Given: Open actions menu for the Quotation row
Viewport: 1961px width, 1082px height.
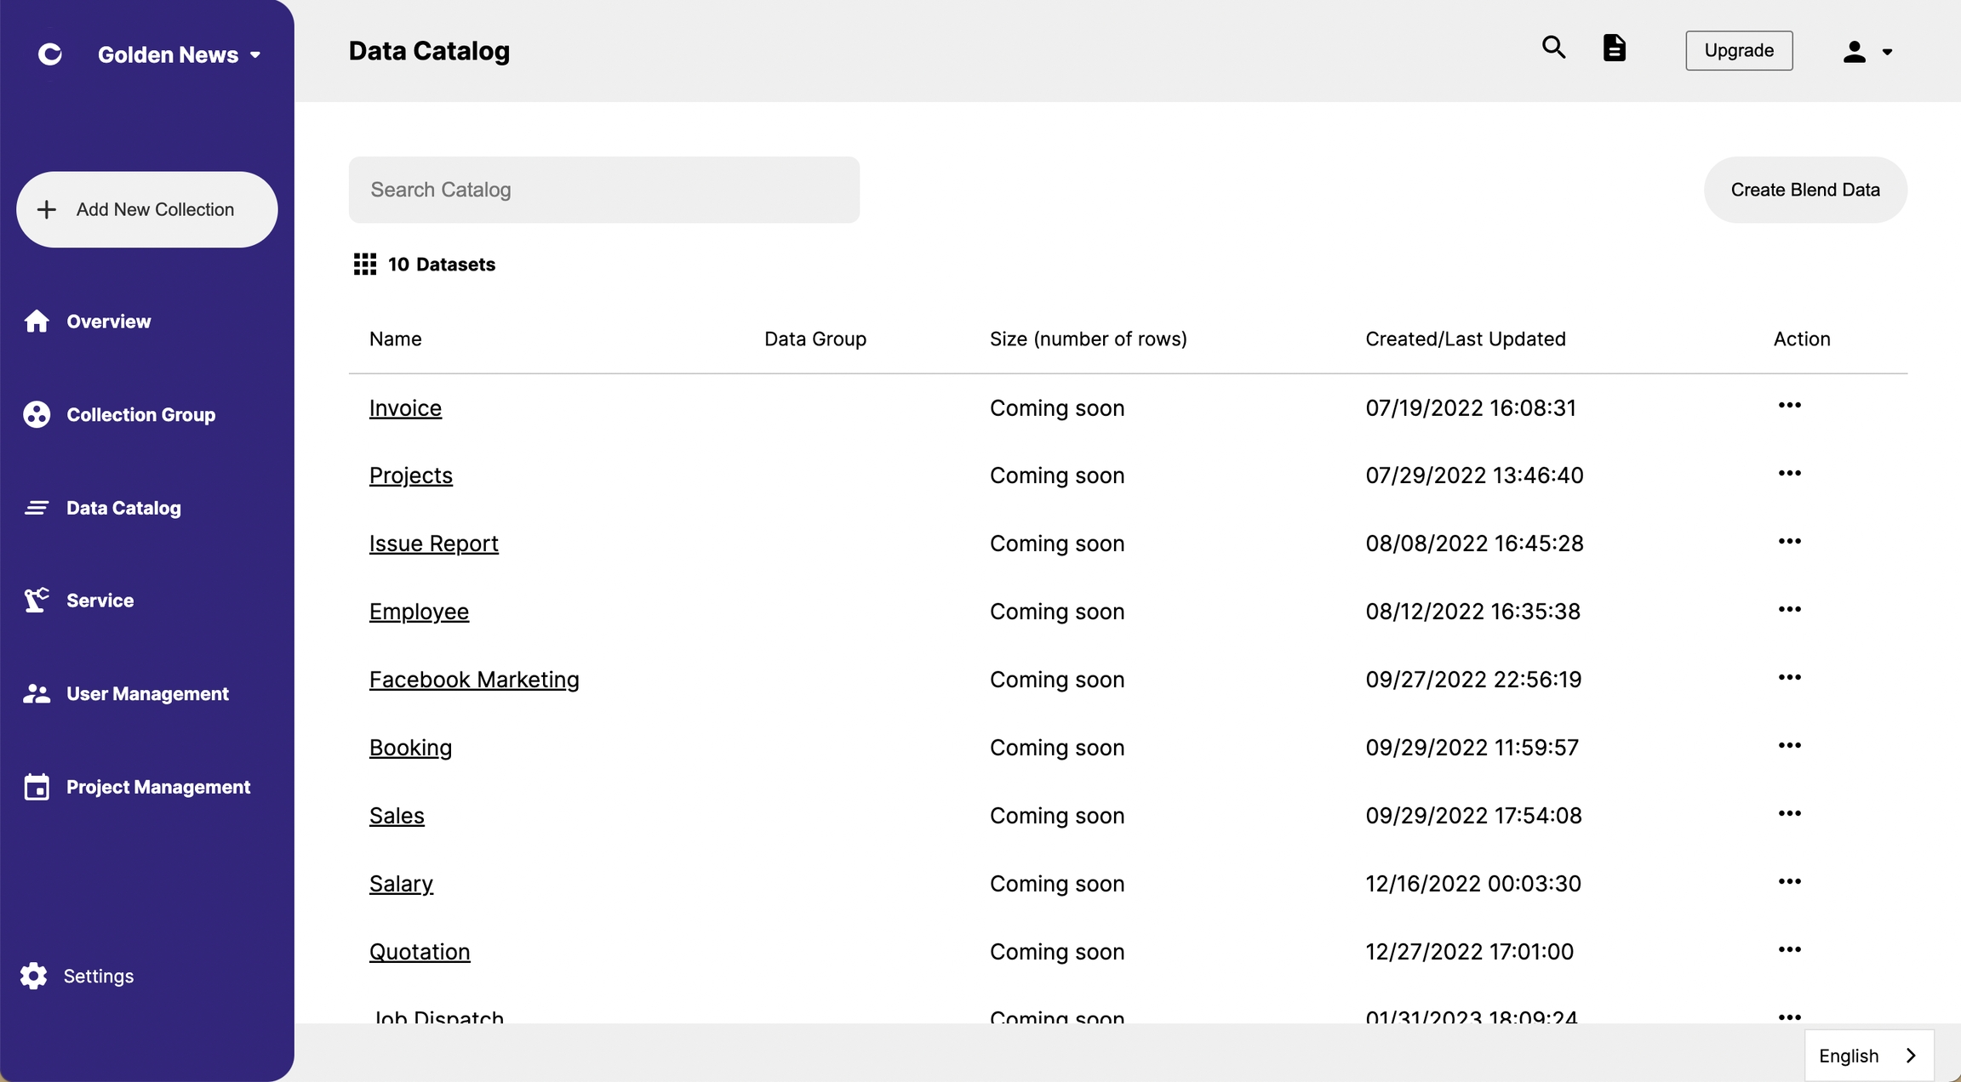Looking at the screenshot, I should pos(1790,949).
